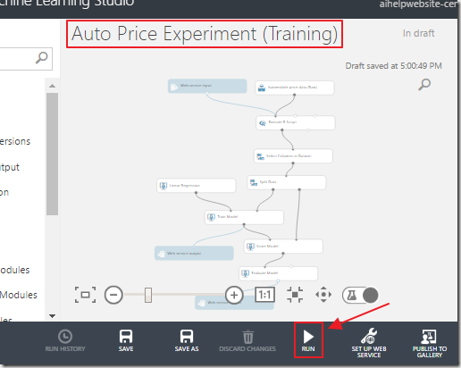The image size is (461, 368).
Task: Click PUBLISH TO GALLERY
Action: (430, 343)
